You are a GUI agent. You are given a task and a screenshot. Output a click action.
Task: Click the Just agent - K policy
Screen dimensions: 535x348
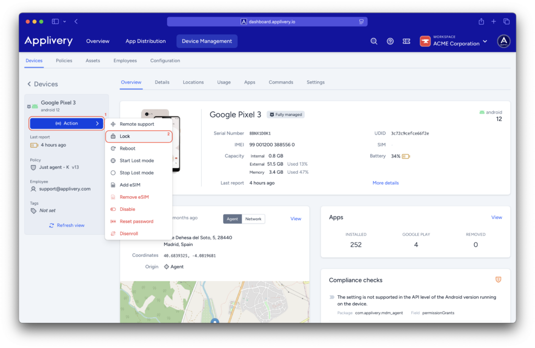(x=59, y=167)
